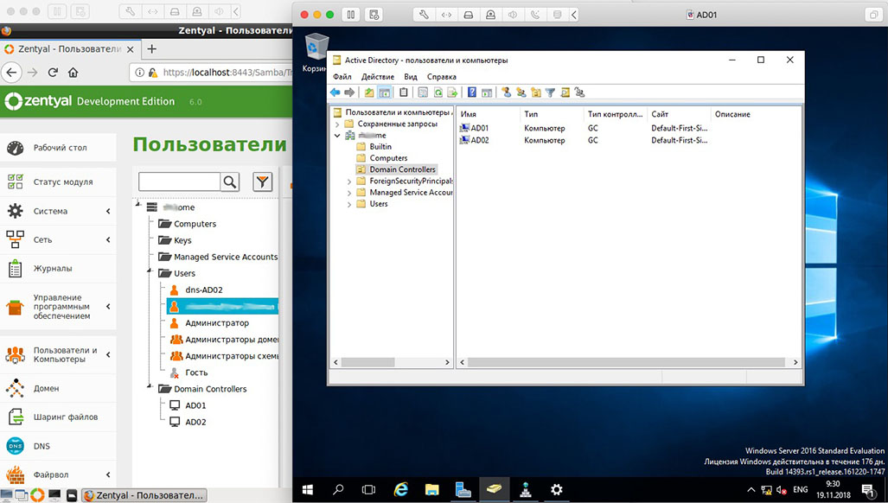This screenshot has height=503, width=888.
Task: Click the Forward arrow in Active Directory toolbar
Action: click(x=349, y=92)
